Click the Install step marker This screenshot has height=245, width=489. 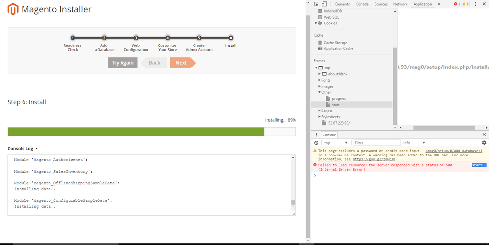[231, 38]
